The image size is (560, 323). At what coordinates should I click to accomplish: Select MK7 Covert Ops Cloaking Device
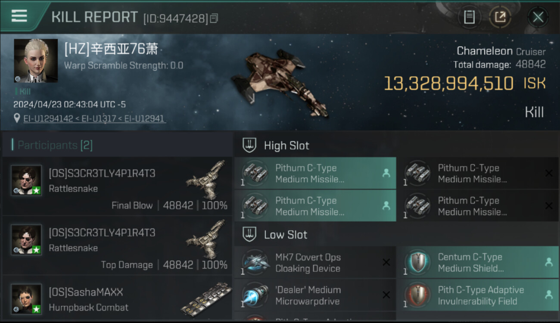[315, 263]
